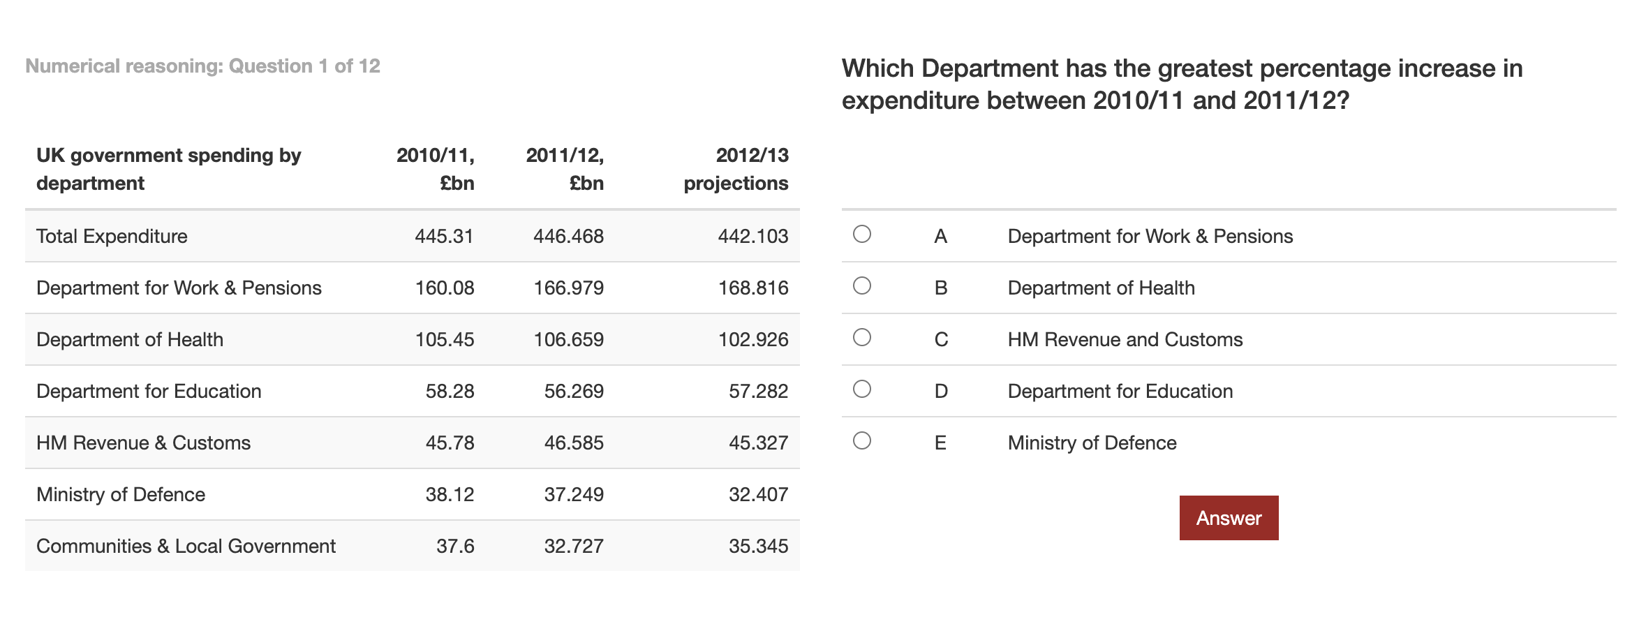The width and height of the screenshot is (1639, 631).
Task: Select radio button for option A
Action: tap(862, 234)
